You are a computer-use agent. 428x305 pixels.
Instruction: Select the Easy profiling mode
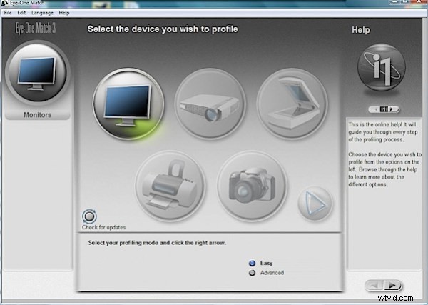click(253, 263)
